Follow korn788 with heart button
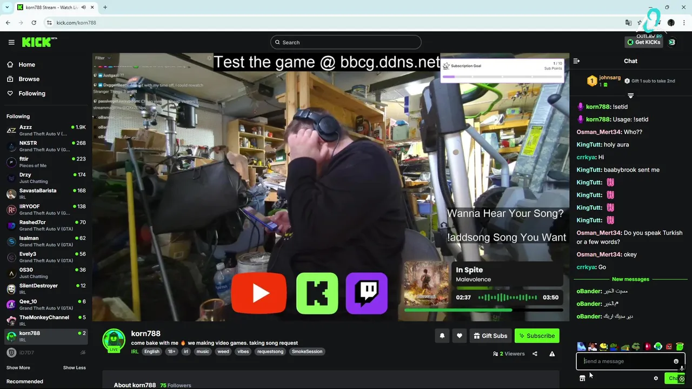This screenshot has height=389, width=692. pyautogui.click(x=459, y=336)
